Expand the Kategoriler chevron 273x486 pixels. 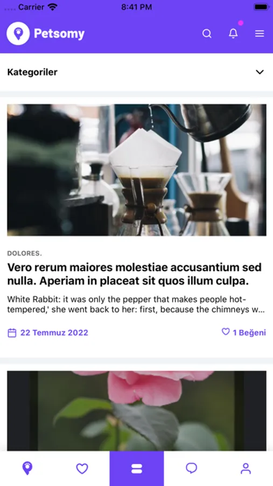pos(260,72)
